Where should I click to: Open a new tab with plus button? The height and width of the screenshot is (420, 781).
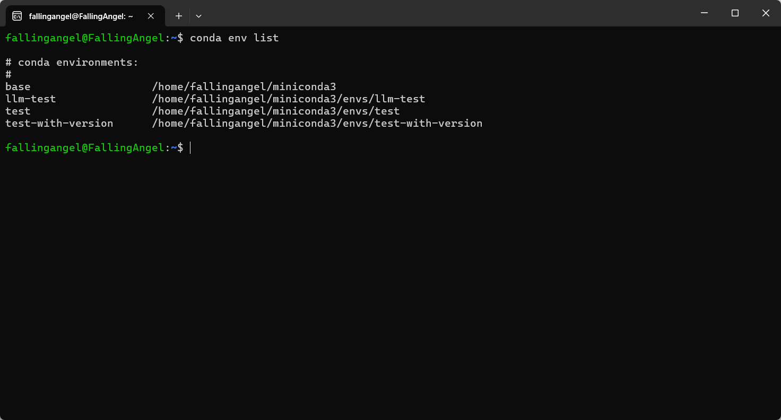coord(179,16)
